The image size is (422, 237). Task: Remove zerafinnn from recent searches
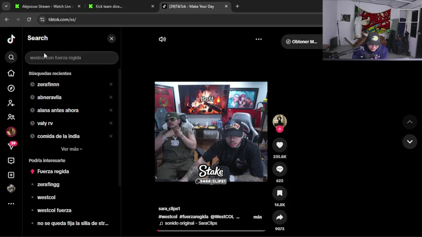[111, 84]
